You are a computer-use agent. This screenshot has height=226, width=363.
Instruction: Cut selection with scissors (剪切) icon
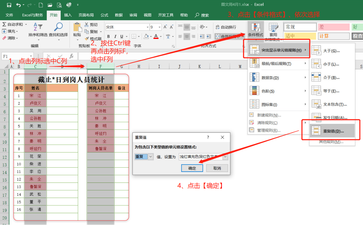coord(87,25)
